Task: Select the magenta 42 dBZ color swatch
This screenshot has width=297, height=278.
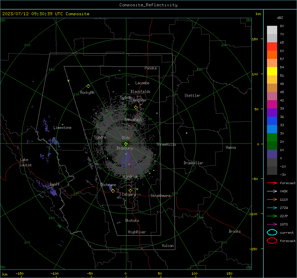Action: 272,104
